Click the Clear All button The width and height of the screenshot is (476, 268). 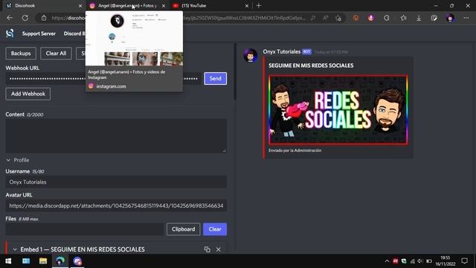coord(56,54)
